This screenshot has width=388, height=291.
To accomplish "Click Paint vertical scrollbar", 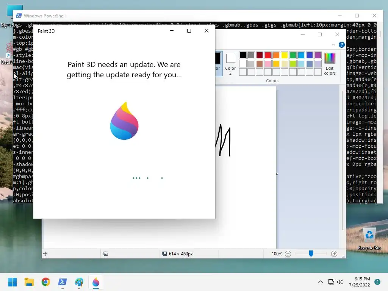I will [x=343, y=160].
